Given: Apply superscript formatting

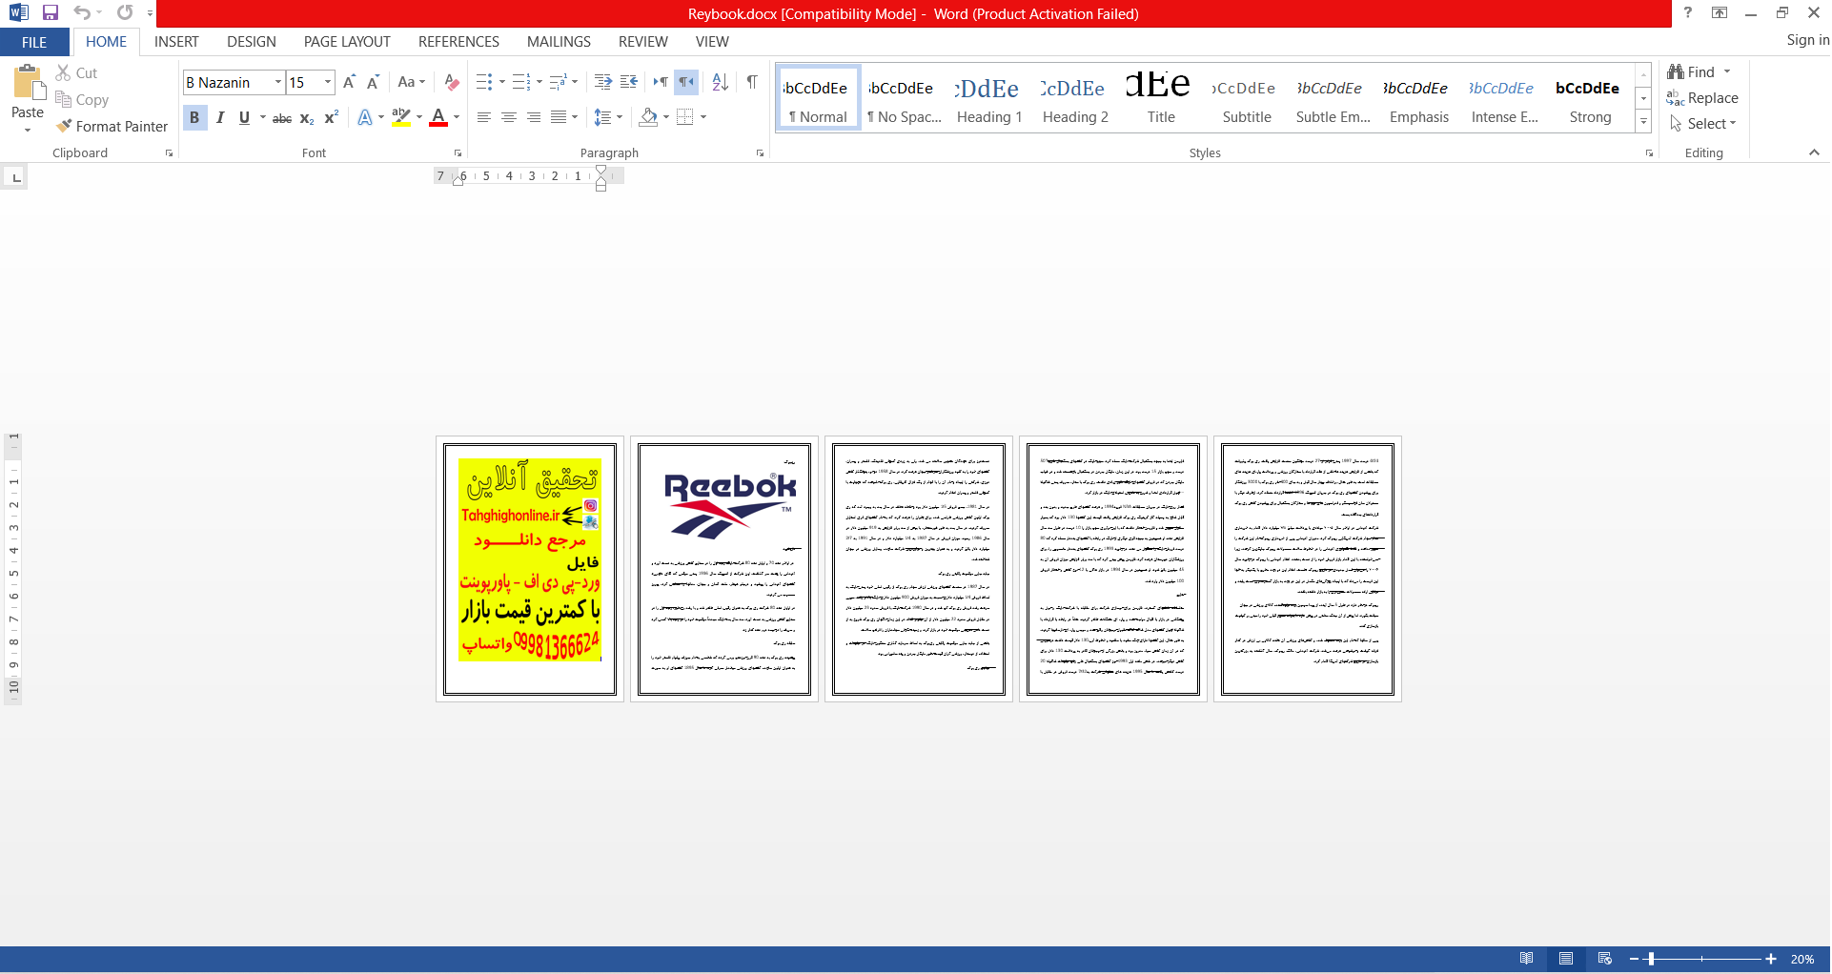Looking at the screenshot, I should [x=331, y=117].
